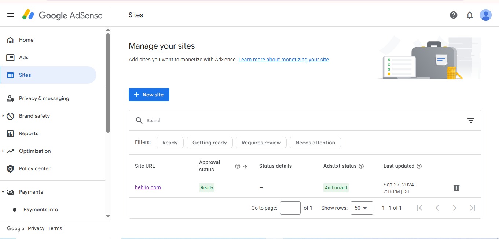Click the sidebar vertical scrollbar thumb
Image resolution: width=499 pixels, height=239 pixels.
[x=108, y=83]
